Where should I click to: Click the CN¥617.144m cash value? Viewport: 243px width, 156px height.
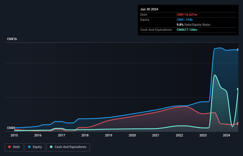(x=187, y=30)
